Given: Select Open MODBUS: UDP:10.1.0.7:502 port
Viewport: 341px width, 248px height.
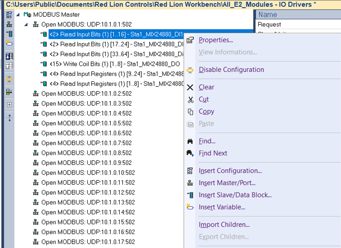Looking at the screenshot, I should (x=87, y=143).
